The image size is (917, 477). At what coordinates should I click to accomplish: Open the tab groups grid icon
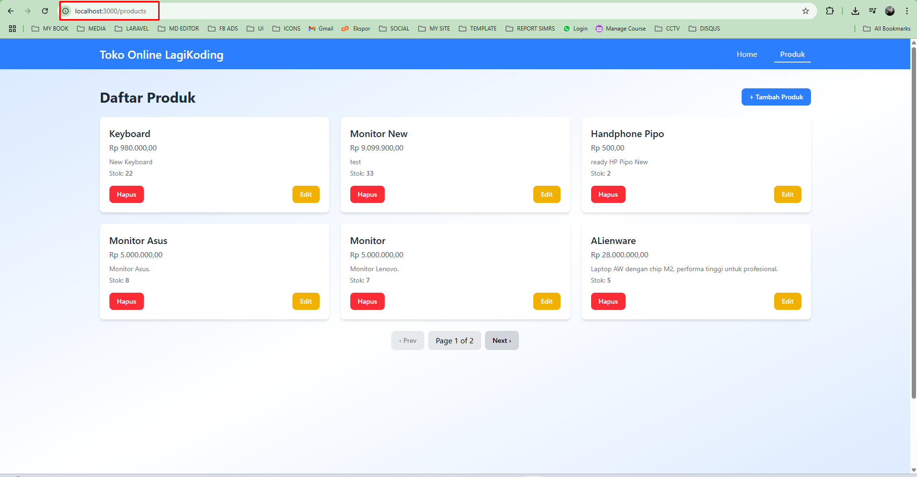click(x=12, y=29)
